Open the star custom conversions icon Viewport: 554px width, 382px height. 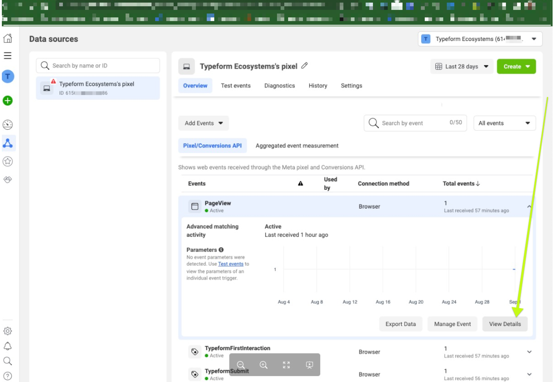pos(8,161)
